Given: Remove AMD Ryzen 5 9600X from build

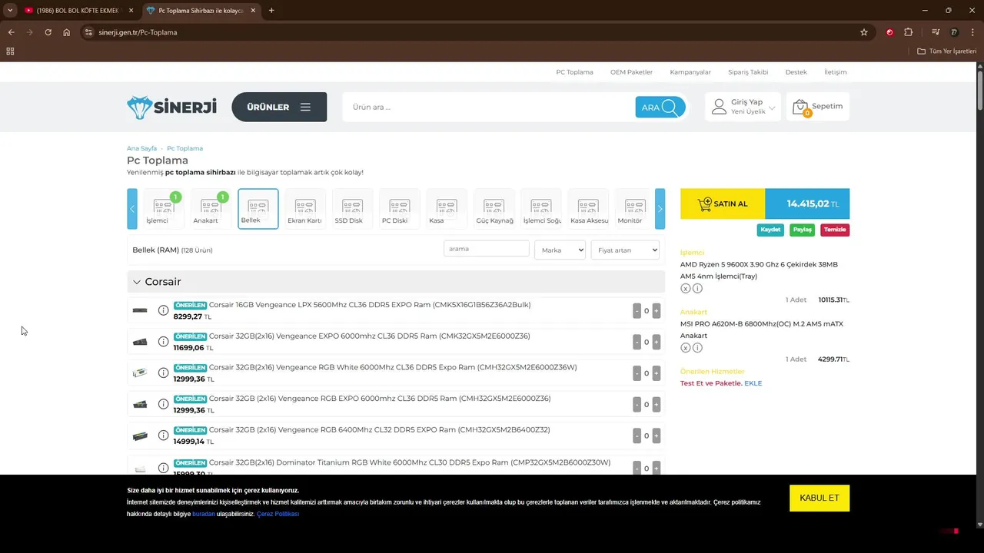Looking at the screenshot, I should coord(685,289).
